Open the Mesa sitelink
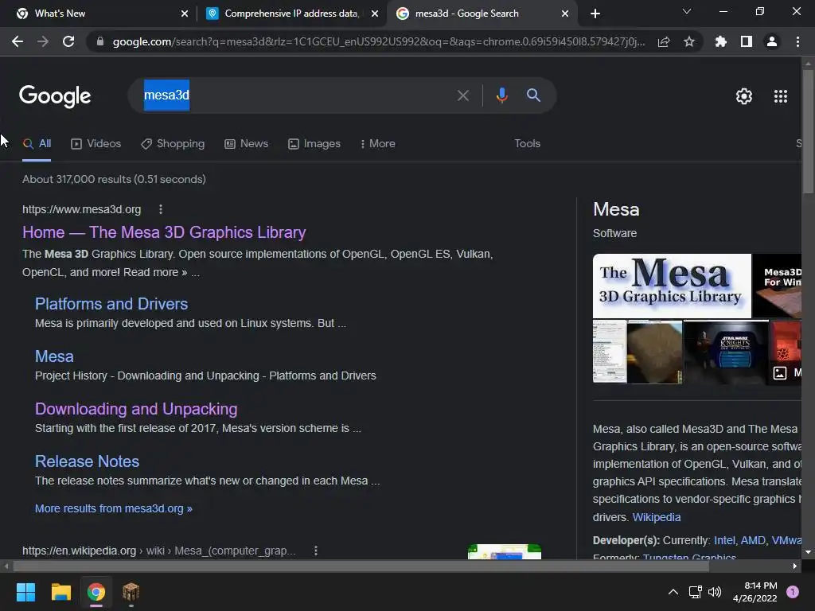This screenshot has width=815, height=611. (54, 356)
